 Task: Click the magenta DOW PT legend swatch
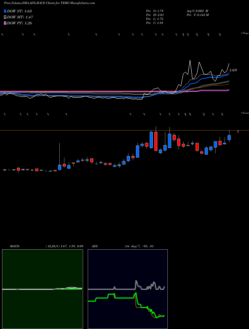(x=5, y=23)
